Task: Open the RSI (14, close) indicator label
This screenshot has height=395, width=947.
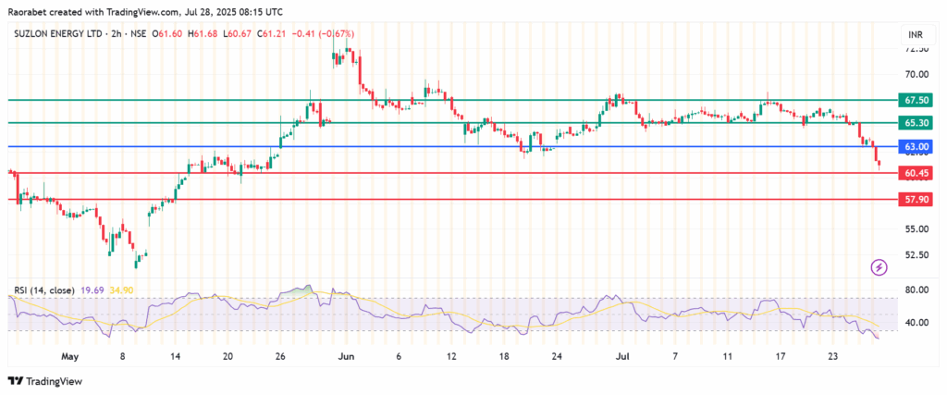Action: click(x=43, y=290)
